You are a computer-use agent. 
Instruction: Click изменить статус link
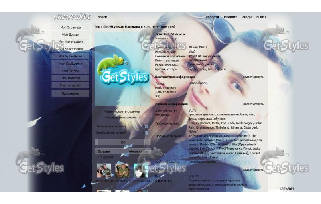(167, 38)
